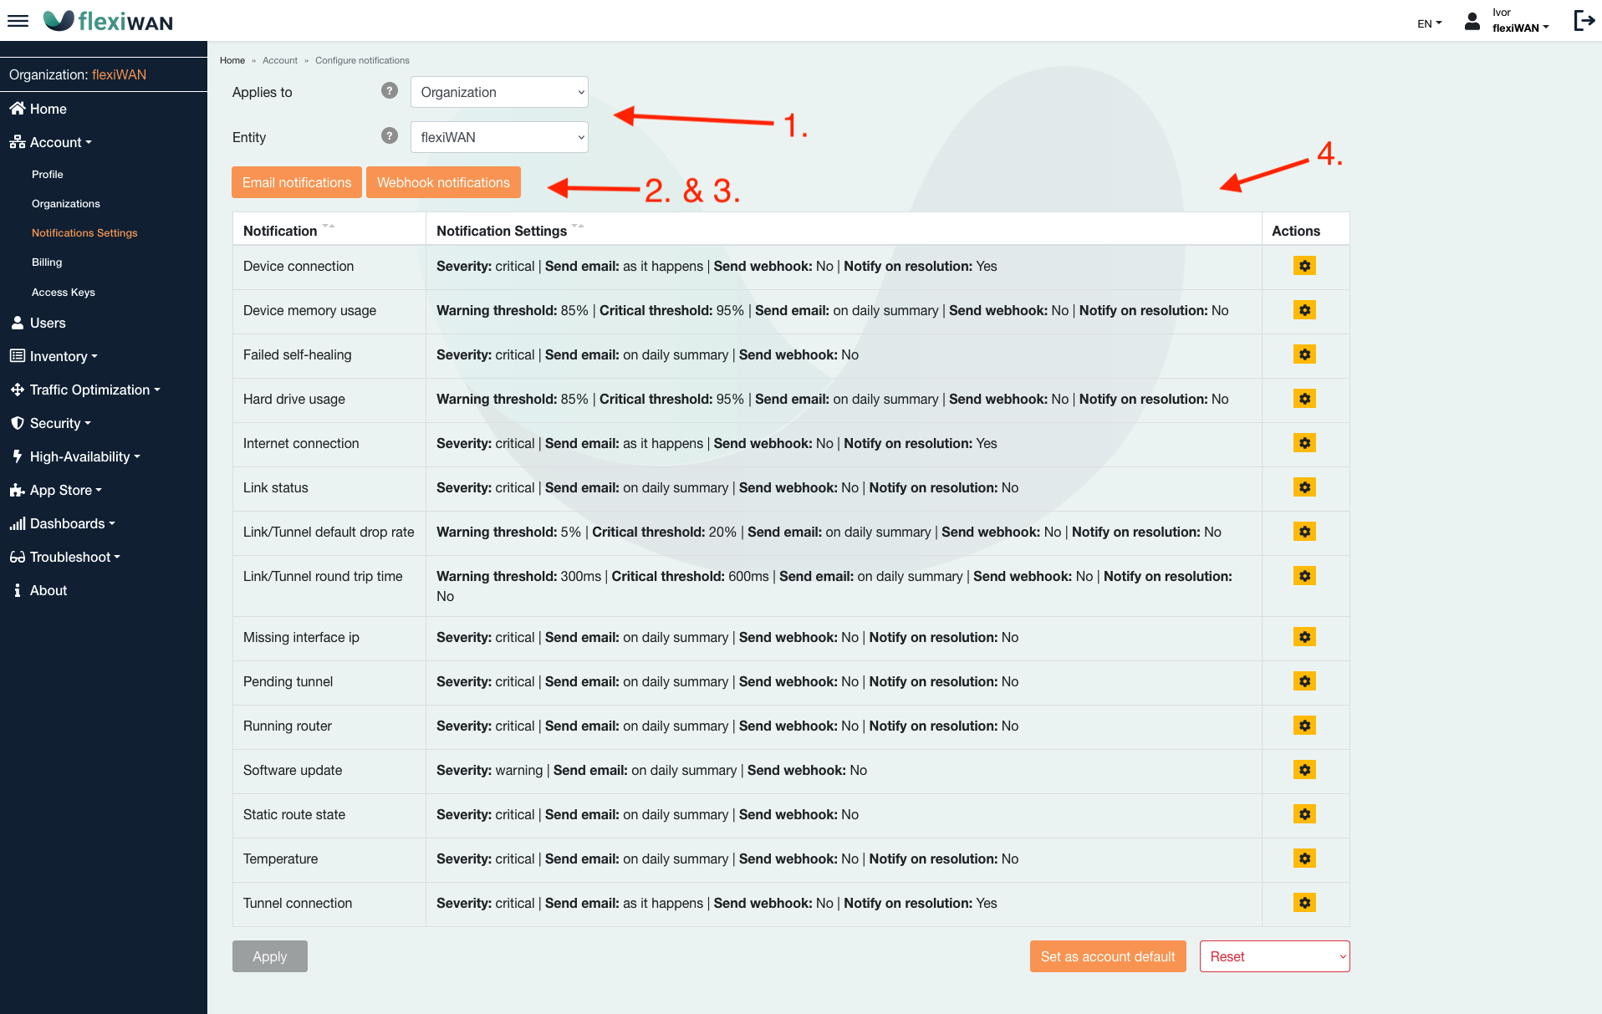Open Billing in the Account submenu
The height and width of the screenshot is (1014, 1602).
tap(47, 262)
